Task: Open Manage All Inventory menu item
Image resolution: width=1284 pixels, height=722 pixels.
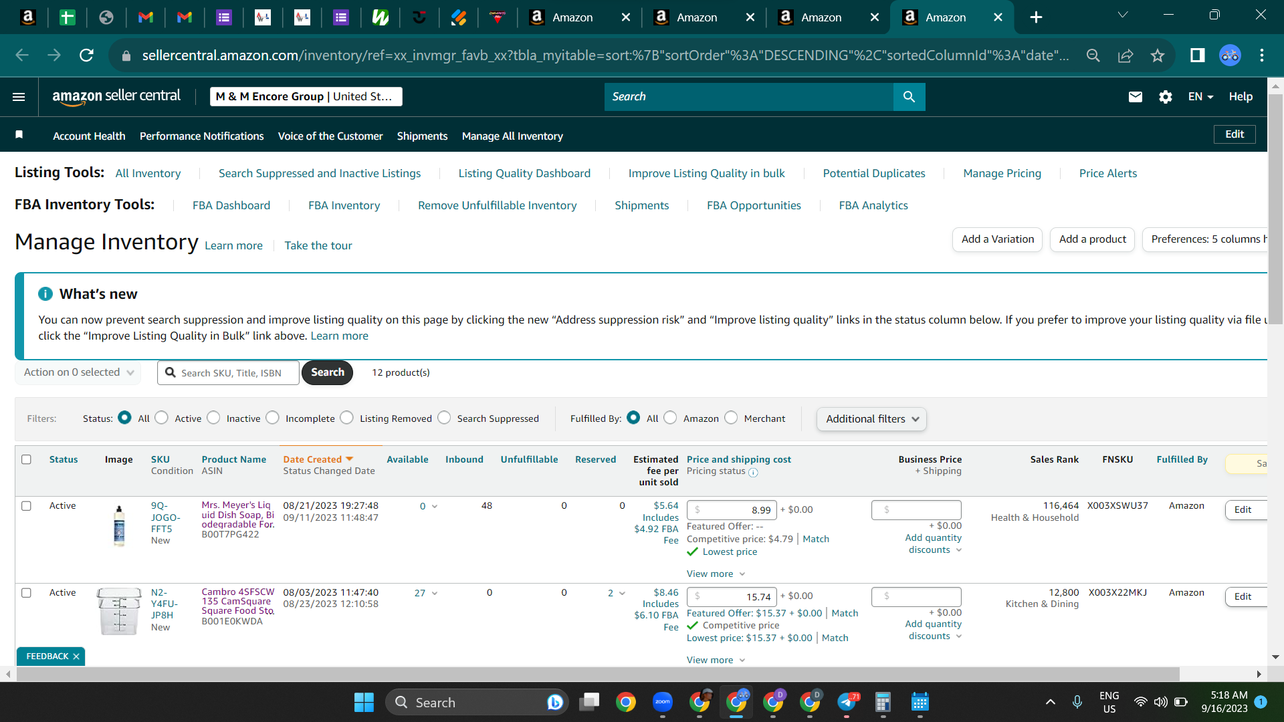Action: coord(512,136)
